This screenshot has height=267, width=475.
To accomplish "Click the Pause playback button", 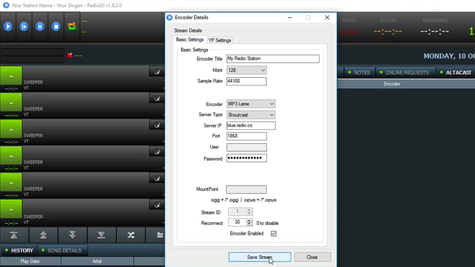I will 40,27.
